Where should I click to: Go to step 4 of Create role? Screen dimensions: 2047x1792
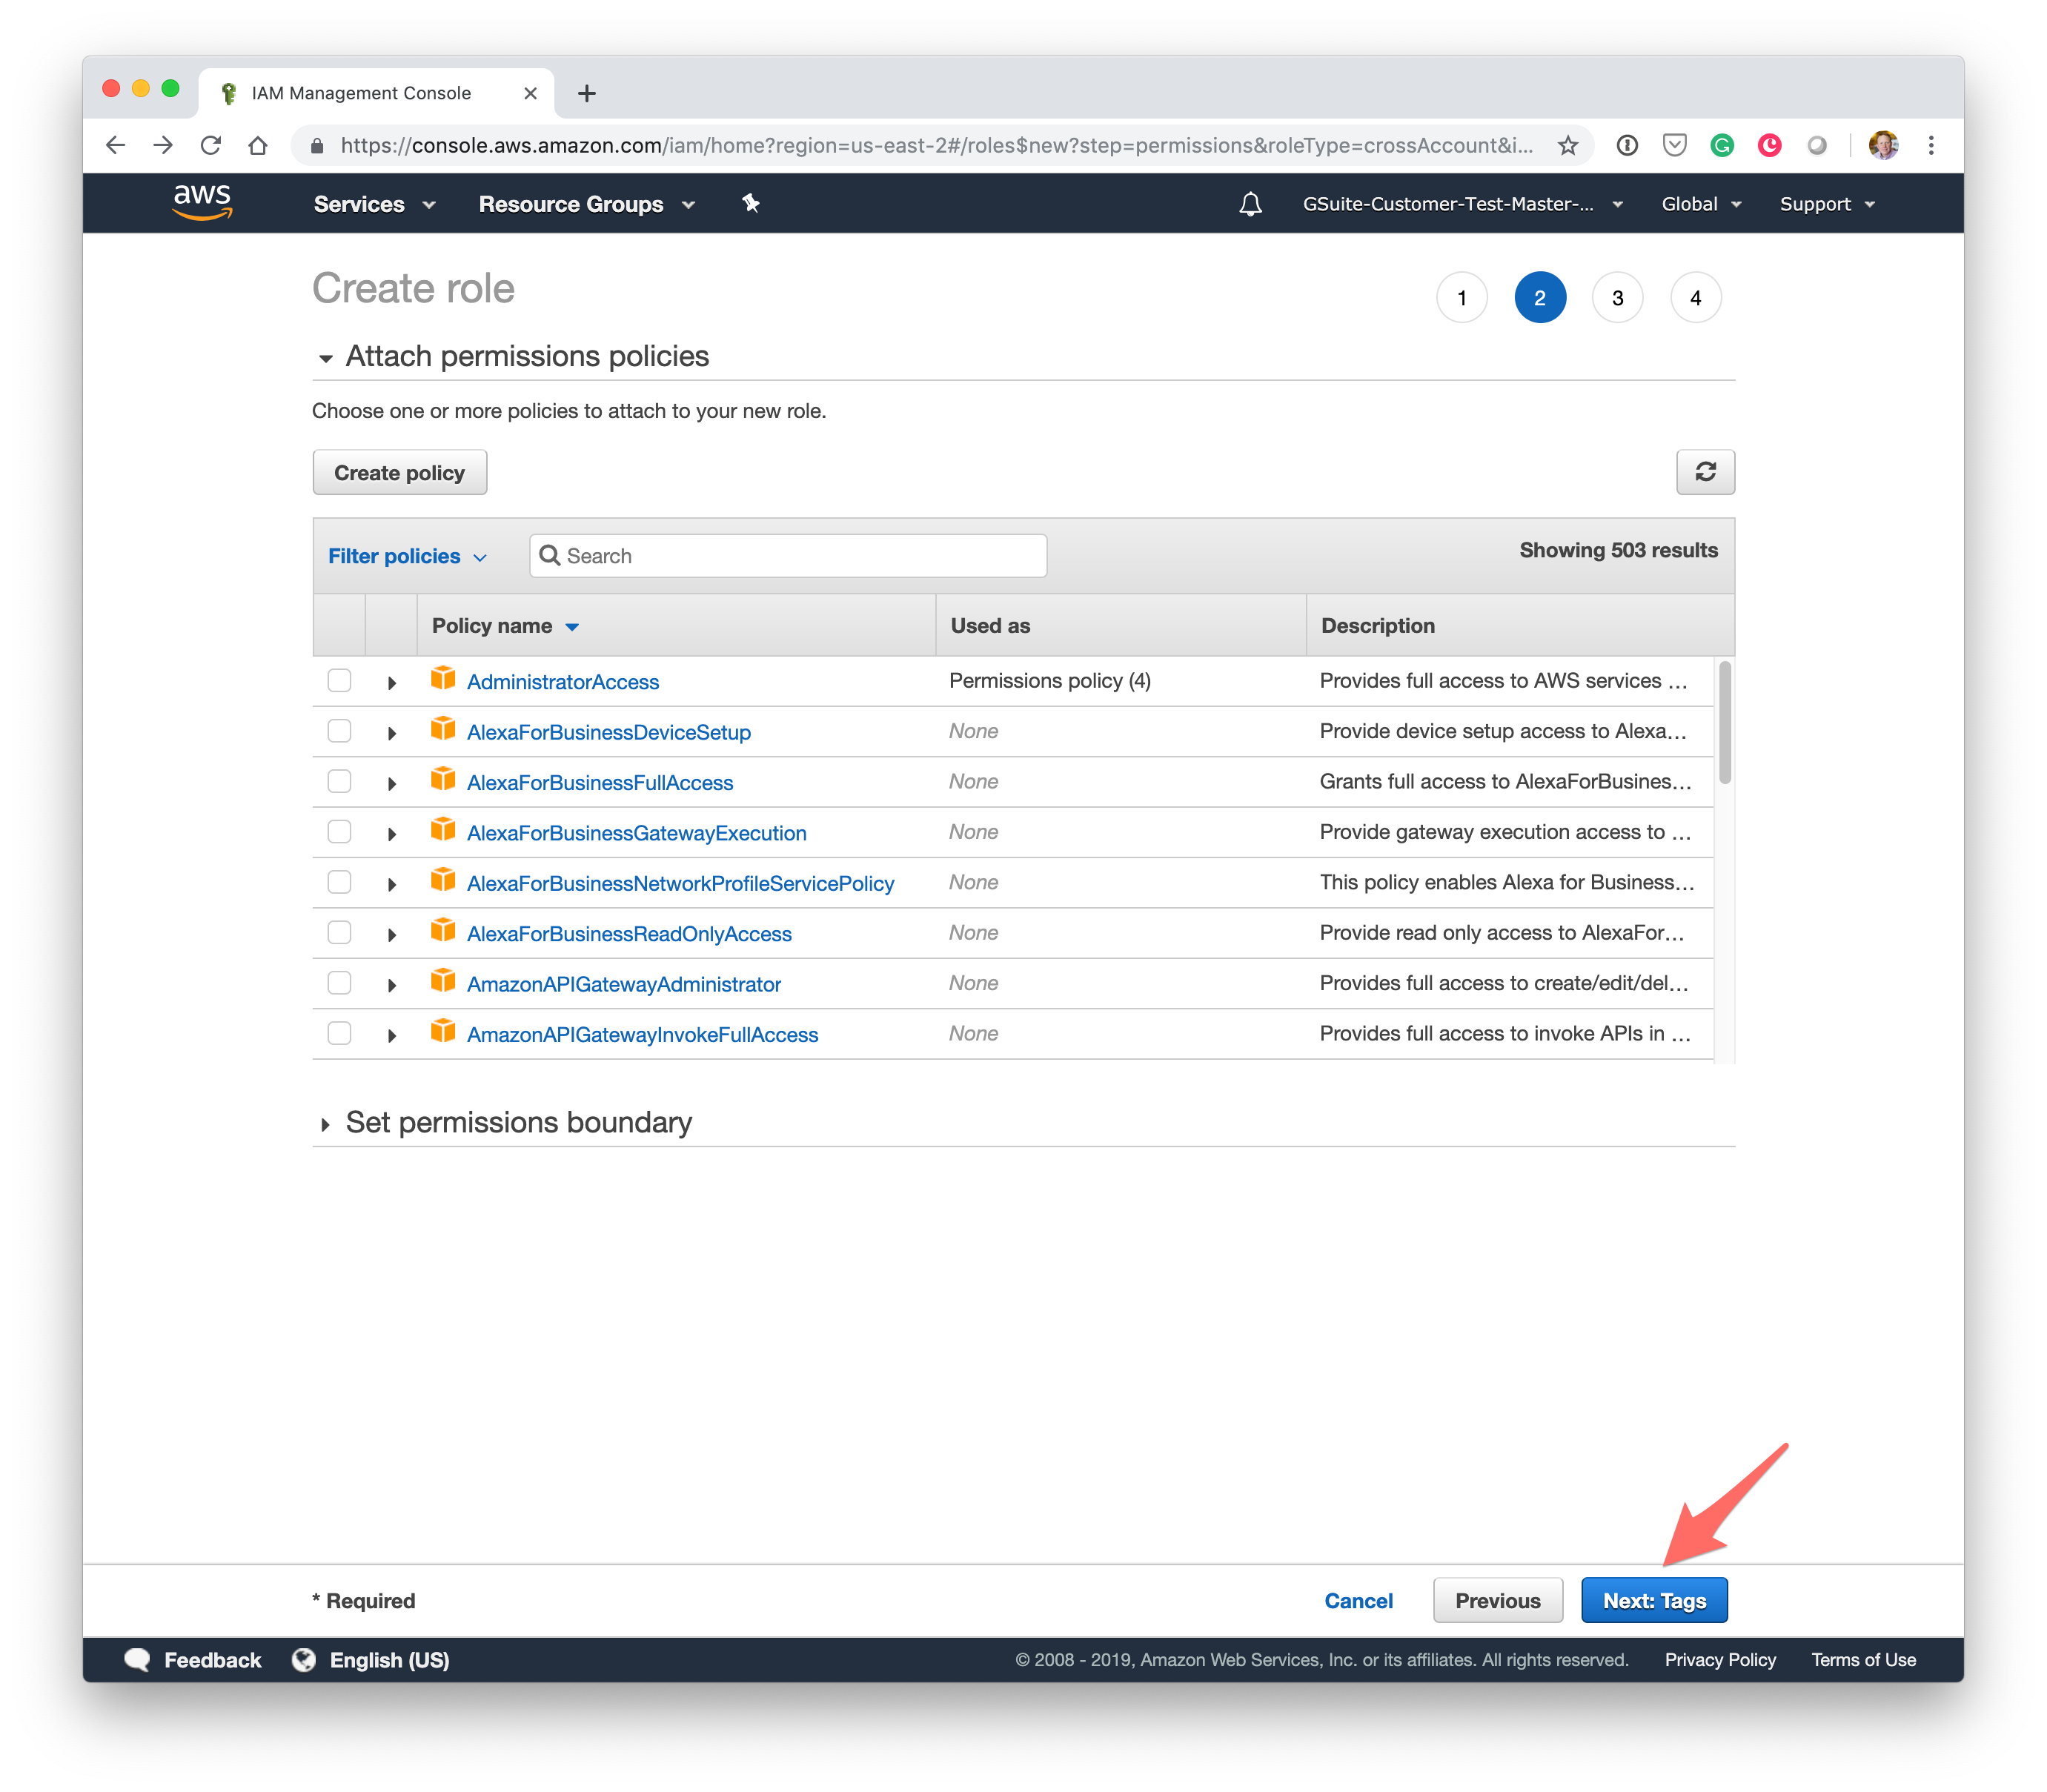1695,298
